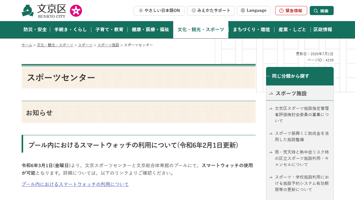Image resolution: width=355 pixels, height=200 pixels.
Task: Go to ホーム breadcrumb link
Action: coord(27,45)
